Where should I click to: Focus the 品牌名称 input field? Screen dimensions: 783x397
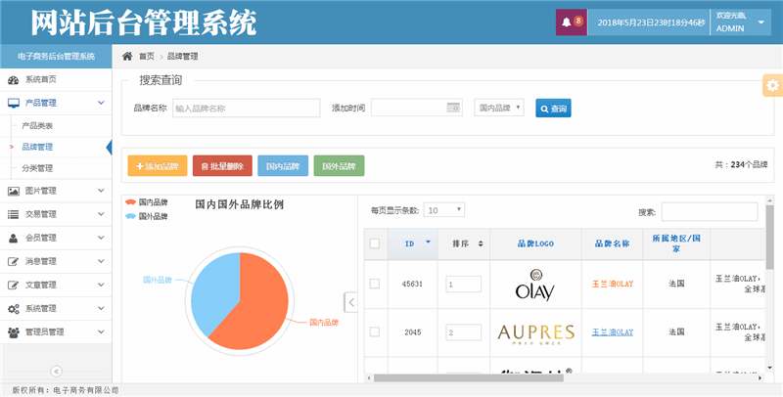247,108
